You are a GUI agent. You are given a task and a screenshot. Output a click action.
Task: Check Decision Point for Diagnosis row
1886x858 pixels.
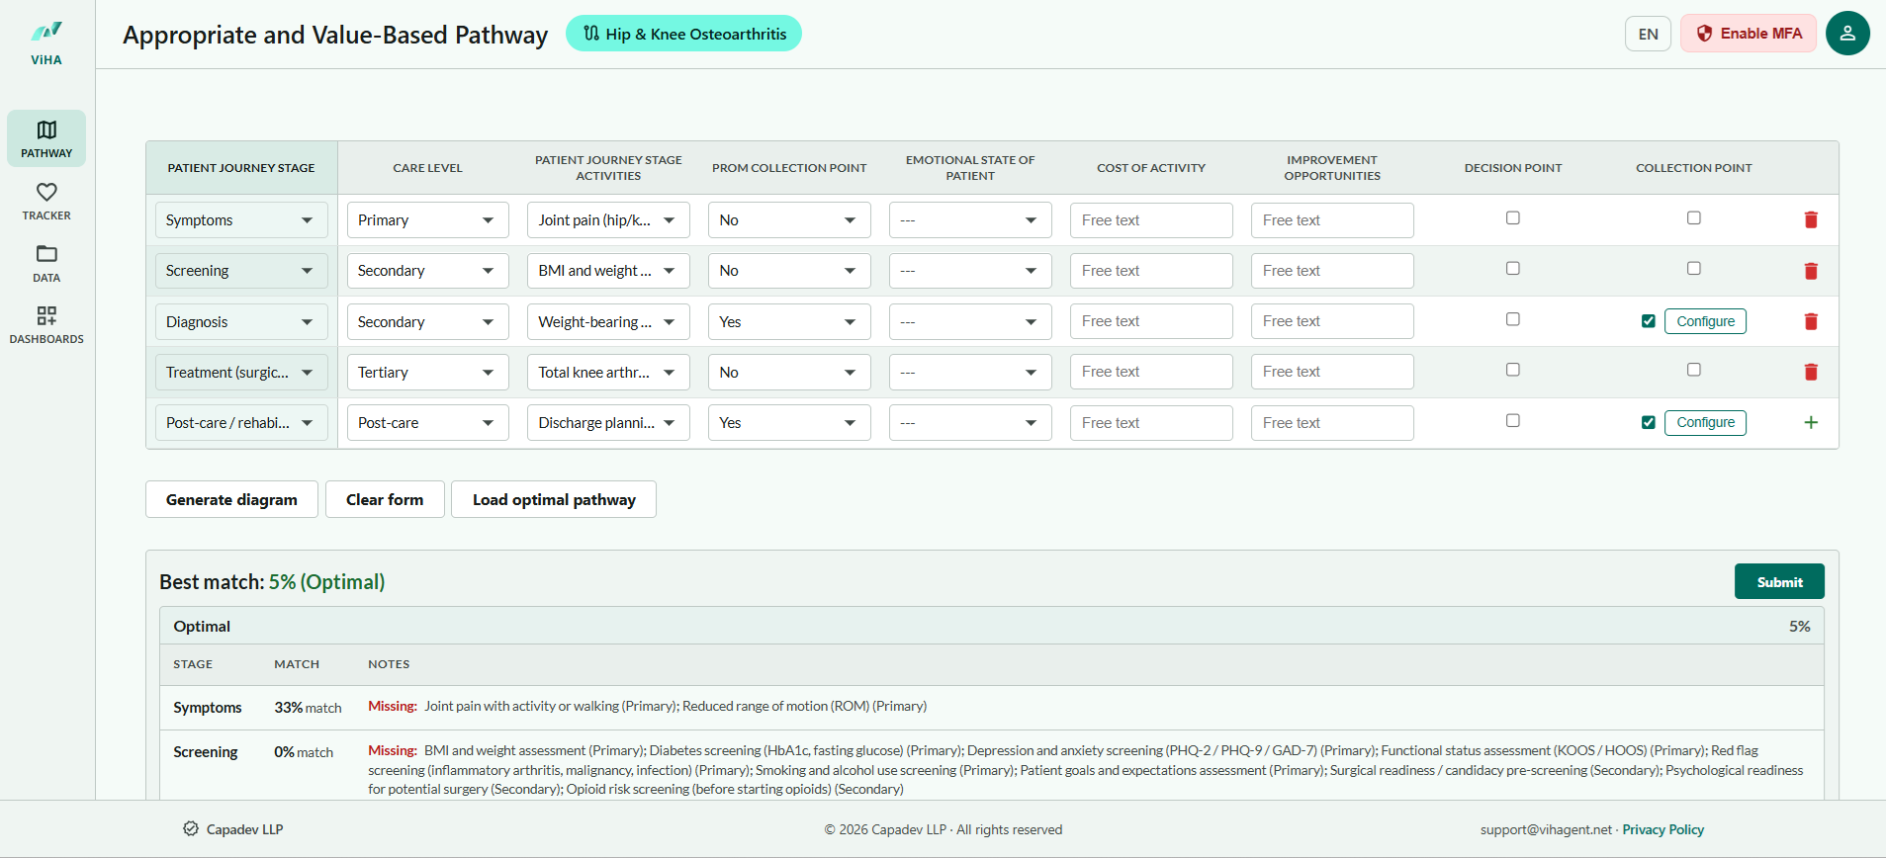[x=1512, y=319]
